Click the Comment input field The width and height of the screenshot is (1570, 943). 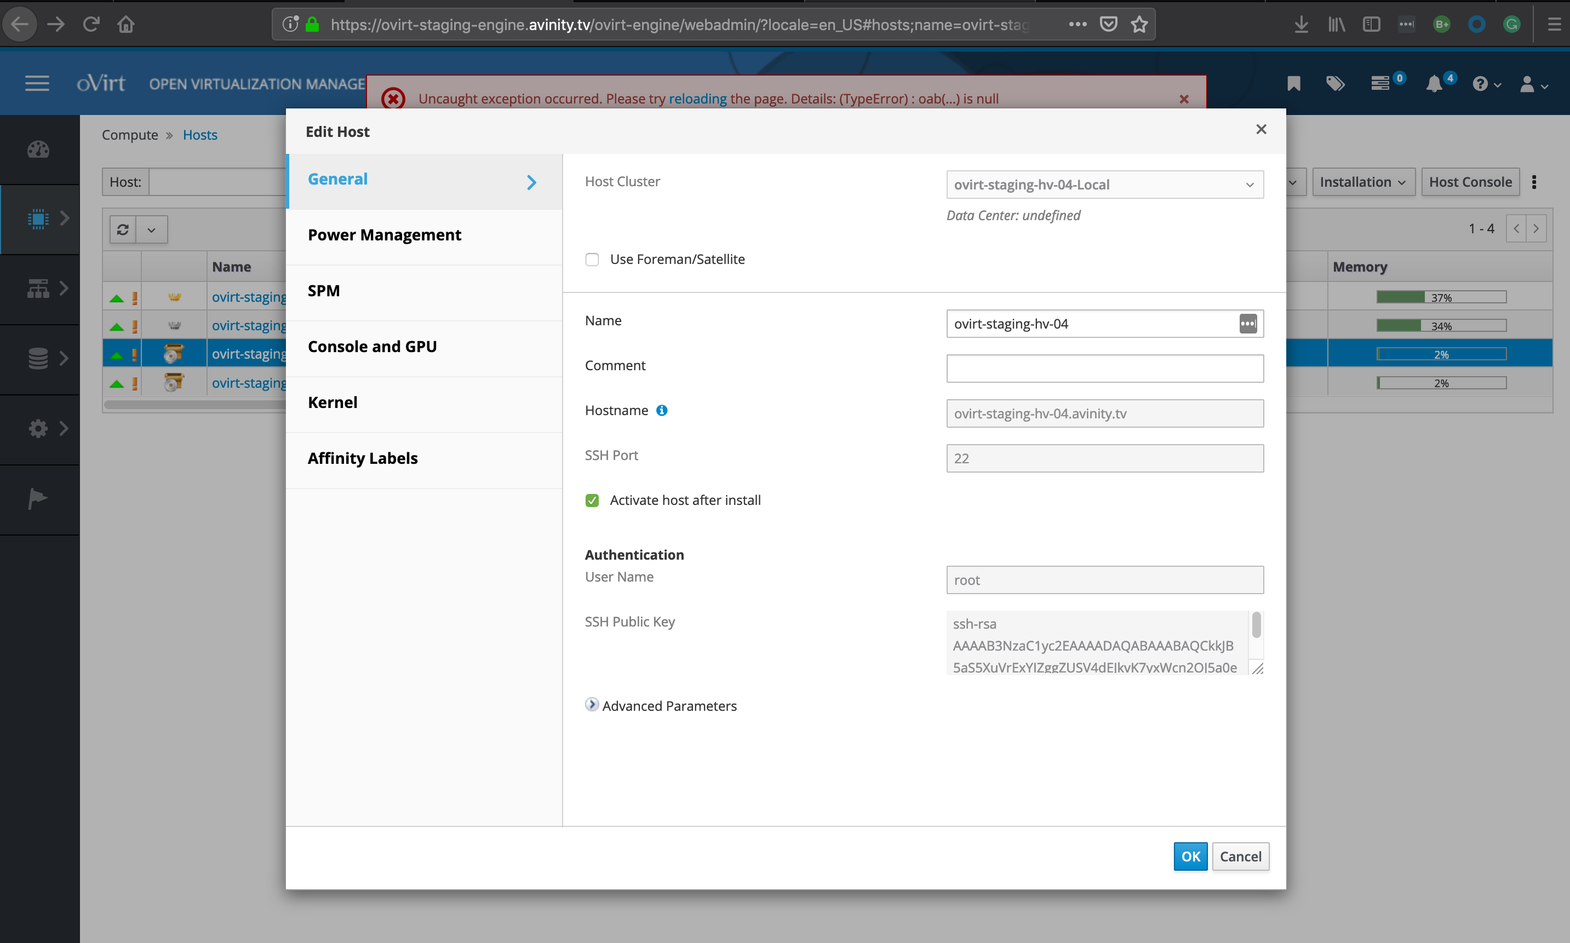coord(1104,369)
